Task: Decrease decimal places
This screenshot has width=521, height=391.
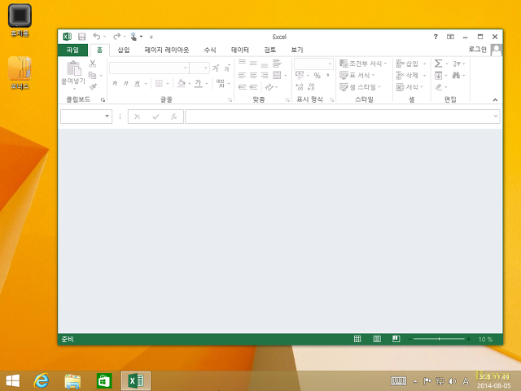Action: 311,87
